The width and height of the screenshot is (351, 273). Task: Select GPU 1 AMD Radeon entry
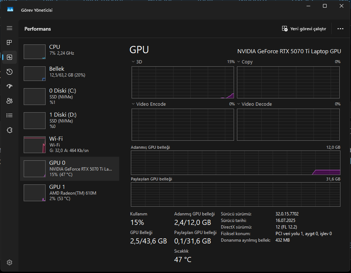(70, 193)
